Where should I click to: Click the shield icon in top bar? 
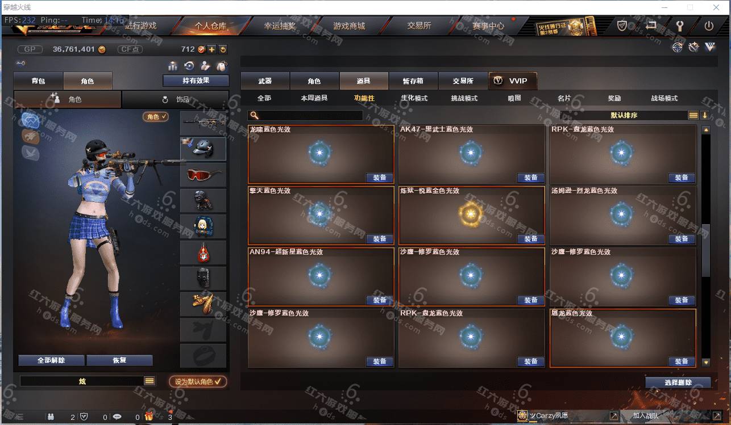click(x=622, y=26)
